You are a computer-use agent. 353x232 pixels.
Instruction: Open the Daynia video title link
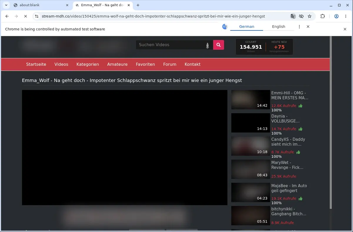click(x=285, y=119)
